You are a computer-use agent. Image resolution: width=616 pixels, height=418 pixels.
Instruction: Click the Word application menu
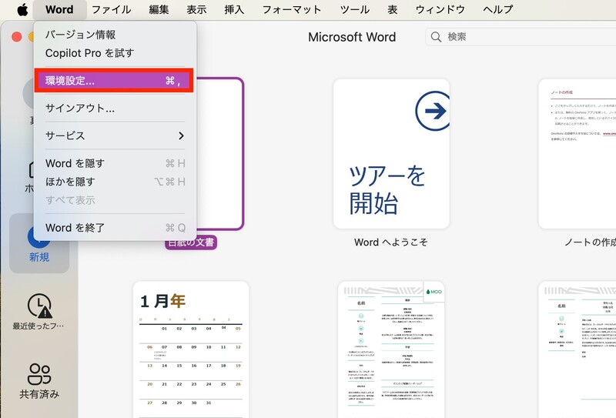[59, 9]
